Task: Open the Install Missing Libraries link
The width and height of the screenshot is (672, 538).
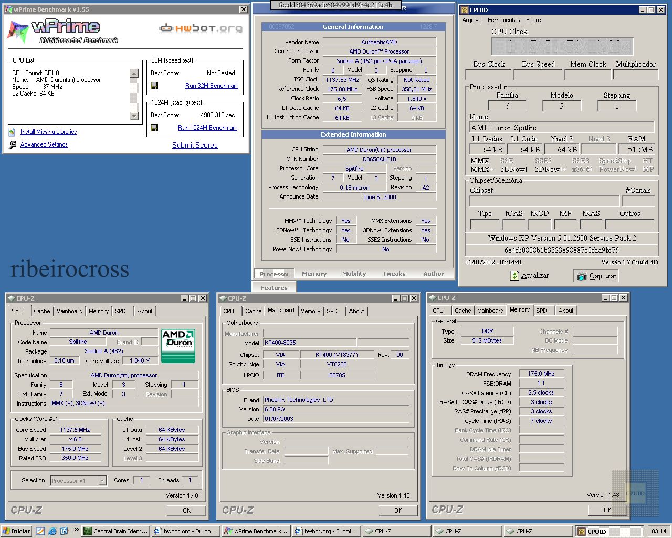Action: [x=48, y=132]
